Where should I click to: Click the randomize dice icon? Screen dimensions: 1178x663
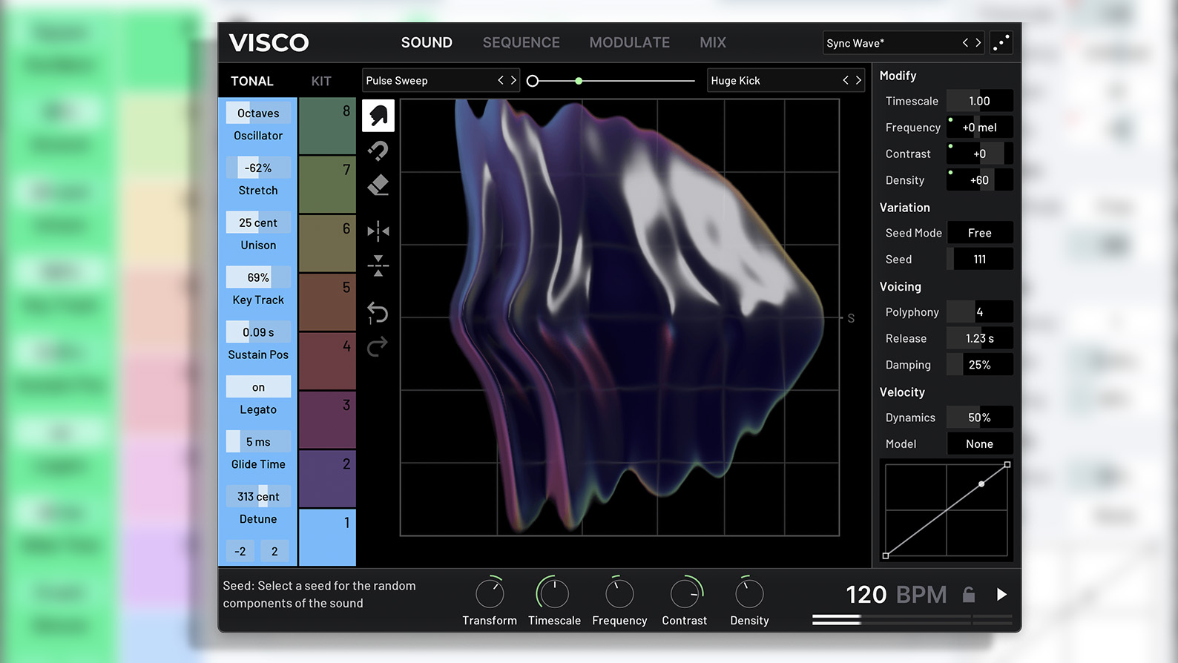[1001, 43]
